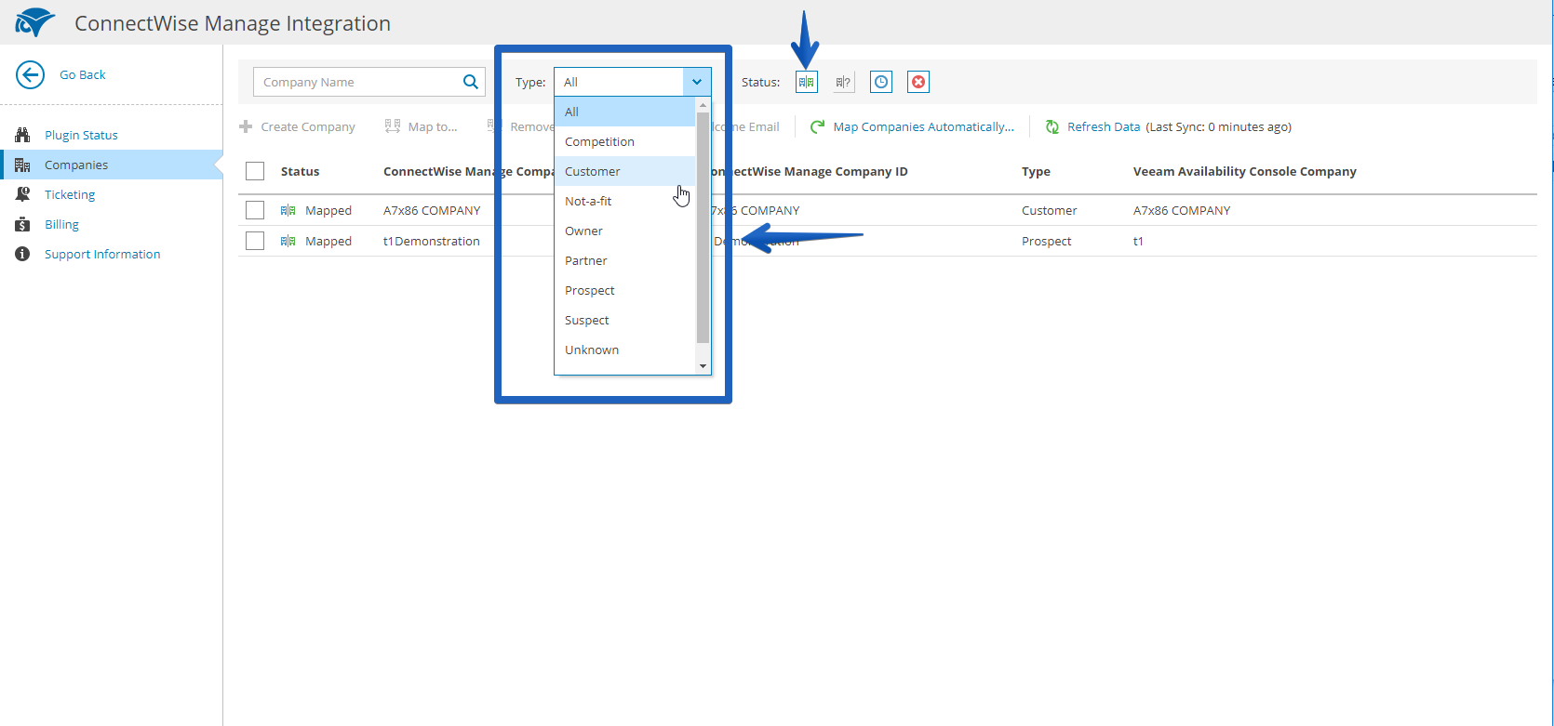Click the Refresh Data sync icon
Screen dimensions: 1554x726
coord(1052,126)
